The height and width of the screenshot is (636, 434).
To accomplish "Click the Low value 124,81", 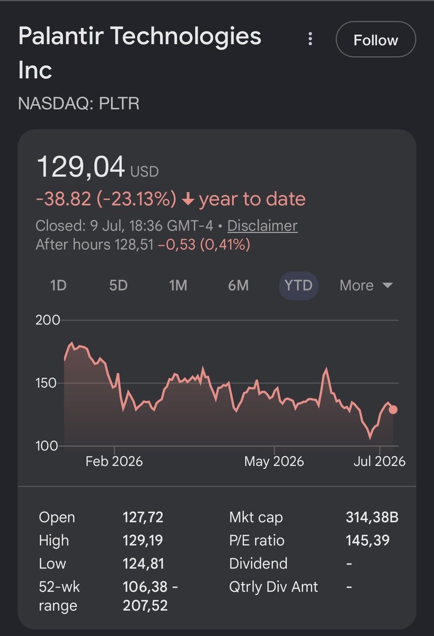I will (x=143, y=563).
